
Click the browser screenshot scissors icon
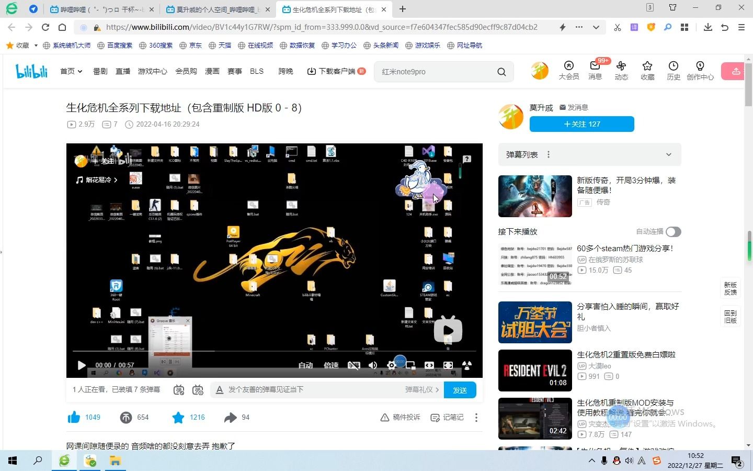click(x=617, y=27)
